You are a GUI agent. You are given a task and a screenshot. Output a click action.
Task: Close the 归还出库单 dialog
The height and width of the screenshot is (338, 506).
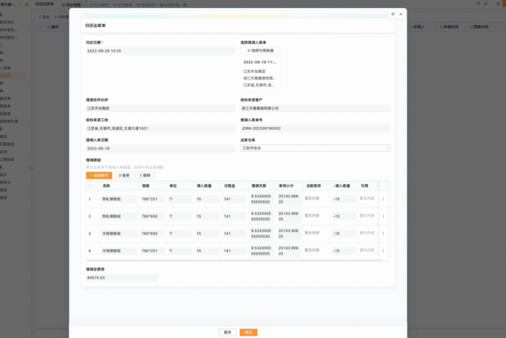point(401,14)
